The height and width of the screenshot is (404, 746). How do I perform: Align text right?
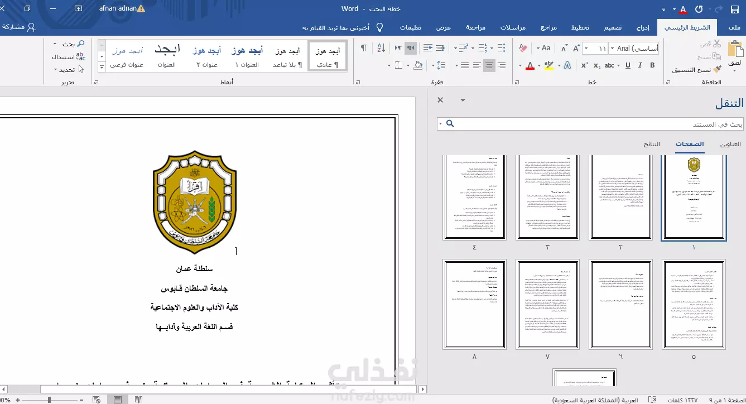click(x=502, y=65)
